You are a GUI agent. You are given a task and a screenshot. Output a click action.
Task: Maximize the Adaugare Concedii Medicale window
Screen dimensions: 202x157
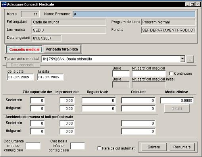tap(192, 4)
